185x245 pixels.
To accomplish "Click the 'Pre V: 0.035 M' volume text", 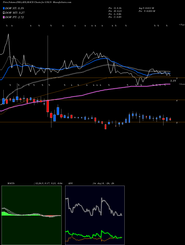I will pos(147,11).
